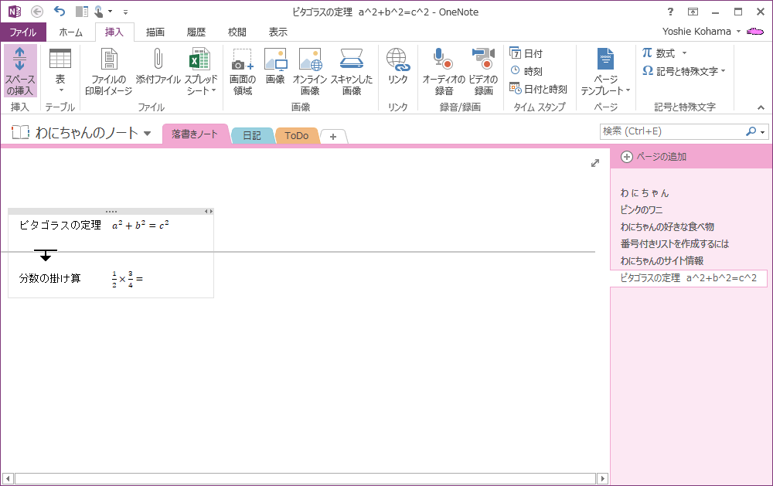Switch to the 描画 ribbon tab
Image resolution: width=773 pixels, height=486 pixels.
click(x=155, y=32)
